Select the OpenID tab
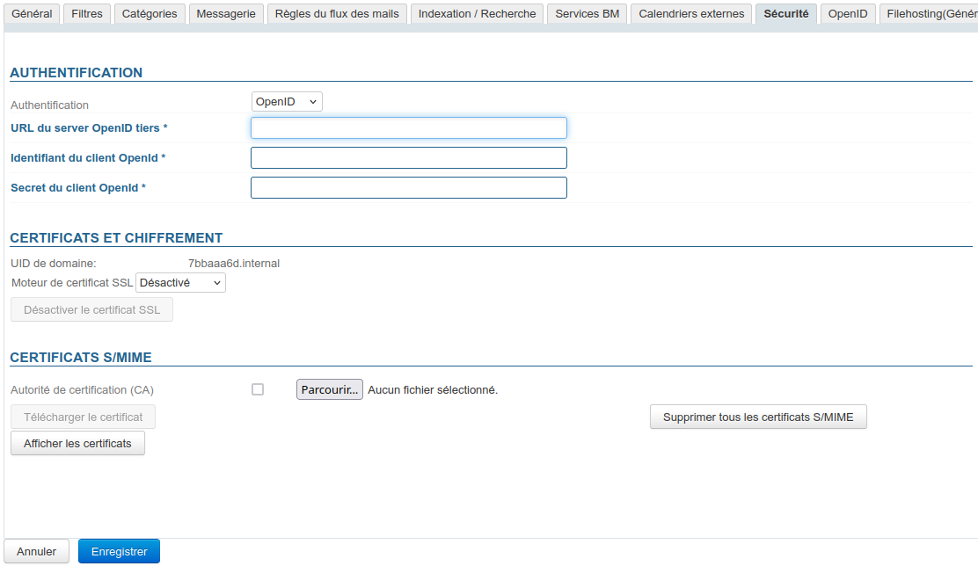The width and height of the screenshot is (978, 566). [x=848, y=14]
